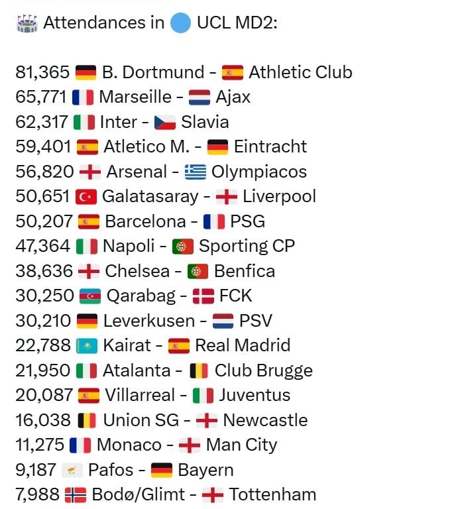Click the German flag beside B. Dortmund
The height and width of the screenshot is (509, 464).
(86, 72)
